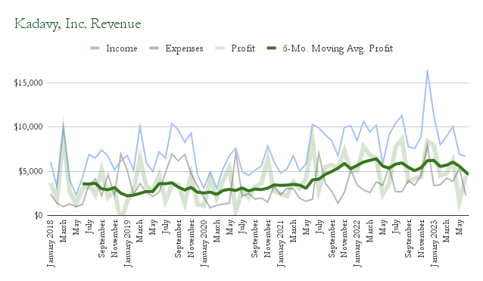Click the January 2021 axis label
The width and height of the screenshot is (483, 281).
[x=281, y=243]
